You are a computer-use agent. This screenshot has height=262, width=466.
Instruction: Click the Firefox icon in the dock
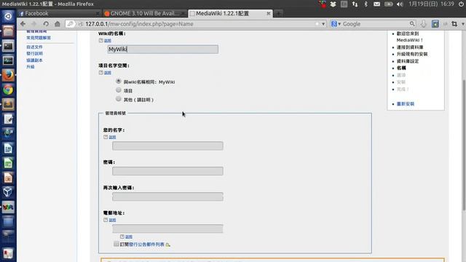click(8, 75)
